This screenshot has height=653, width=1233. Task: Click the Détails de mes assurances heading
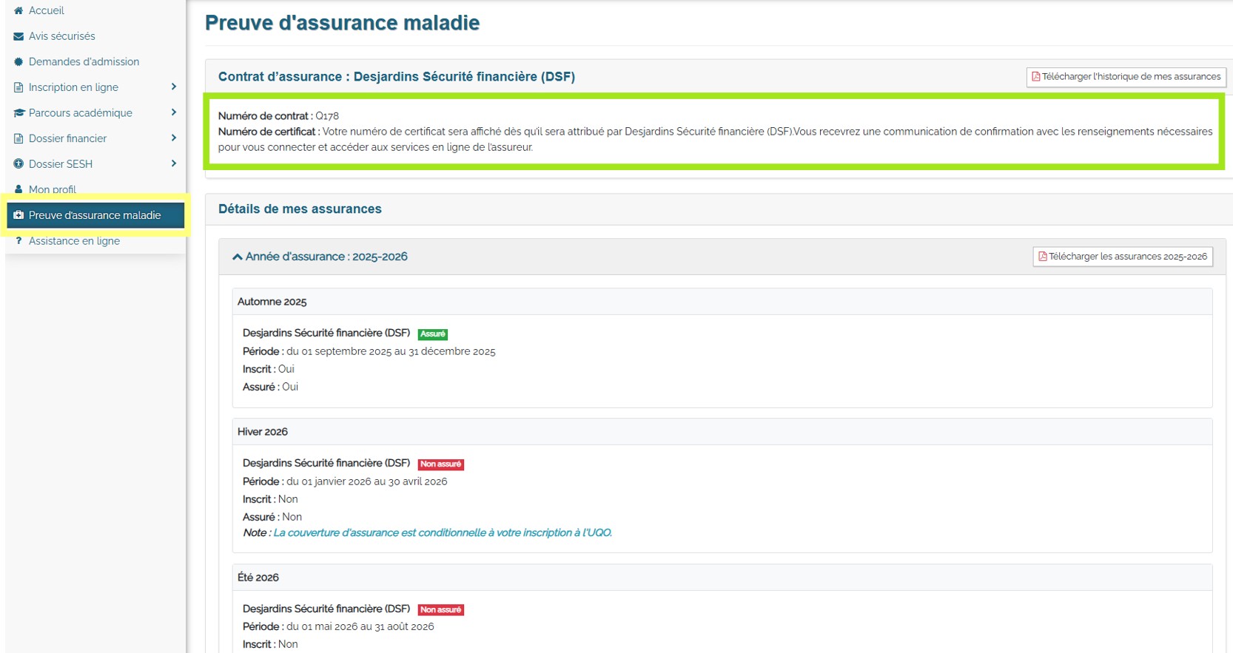click(300, 209)
